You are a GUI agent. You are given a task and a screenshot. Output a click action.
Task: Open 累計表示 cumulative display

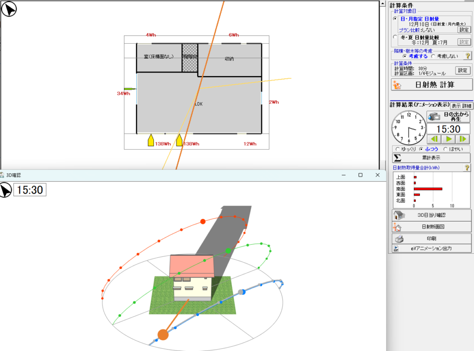(431, 158)
